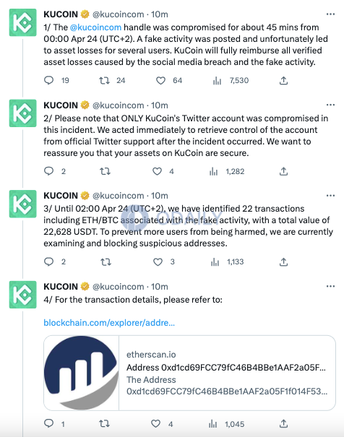Image resolution: width=344 pixels, height=437 pixels.
Task: Share the first tweet in thread
Action: point(283,81)
